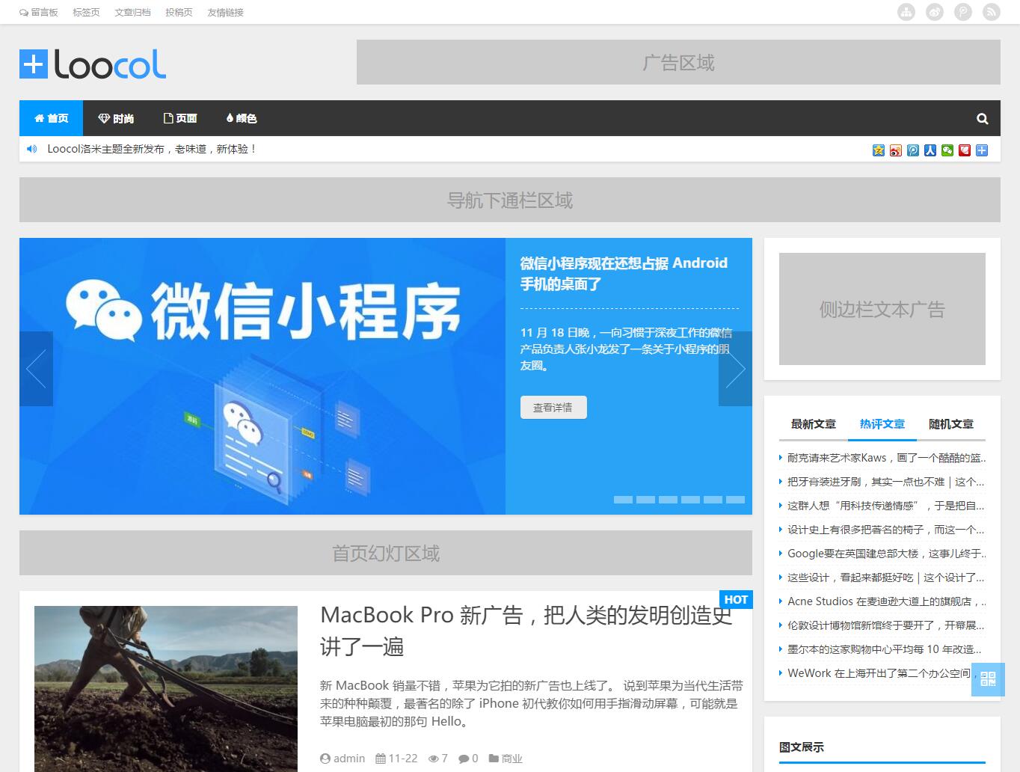
Task: Switch to 热评文章 tab
Action: click(x=882, y=424)
